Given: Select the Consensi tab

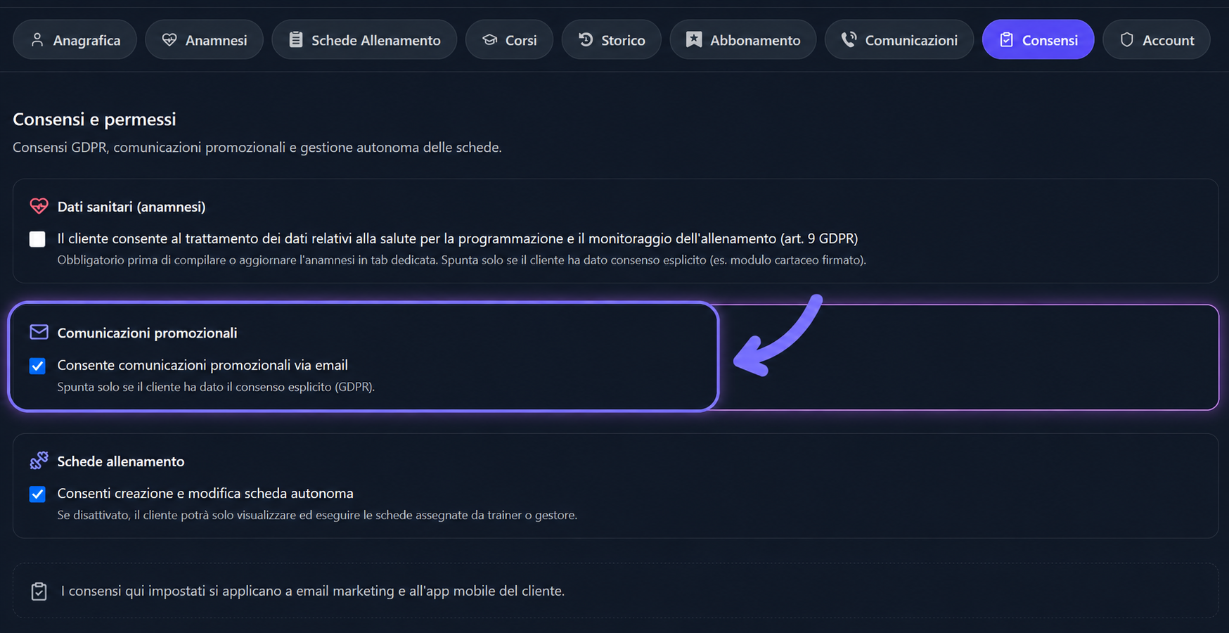Looking at the screenshot, I should (1038, 40).
